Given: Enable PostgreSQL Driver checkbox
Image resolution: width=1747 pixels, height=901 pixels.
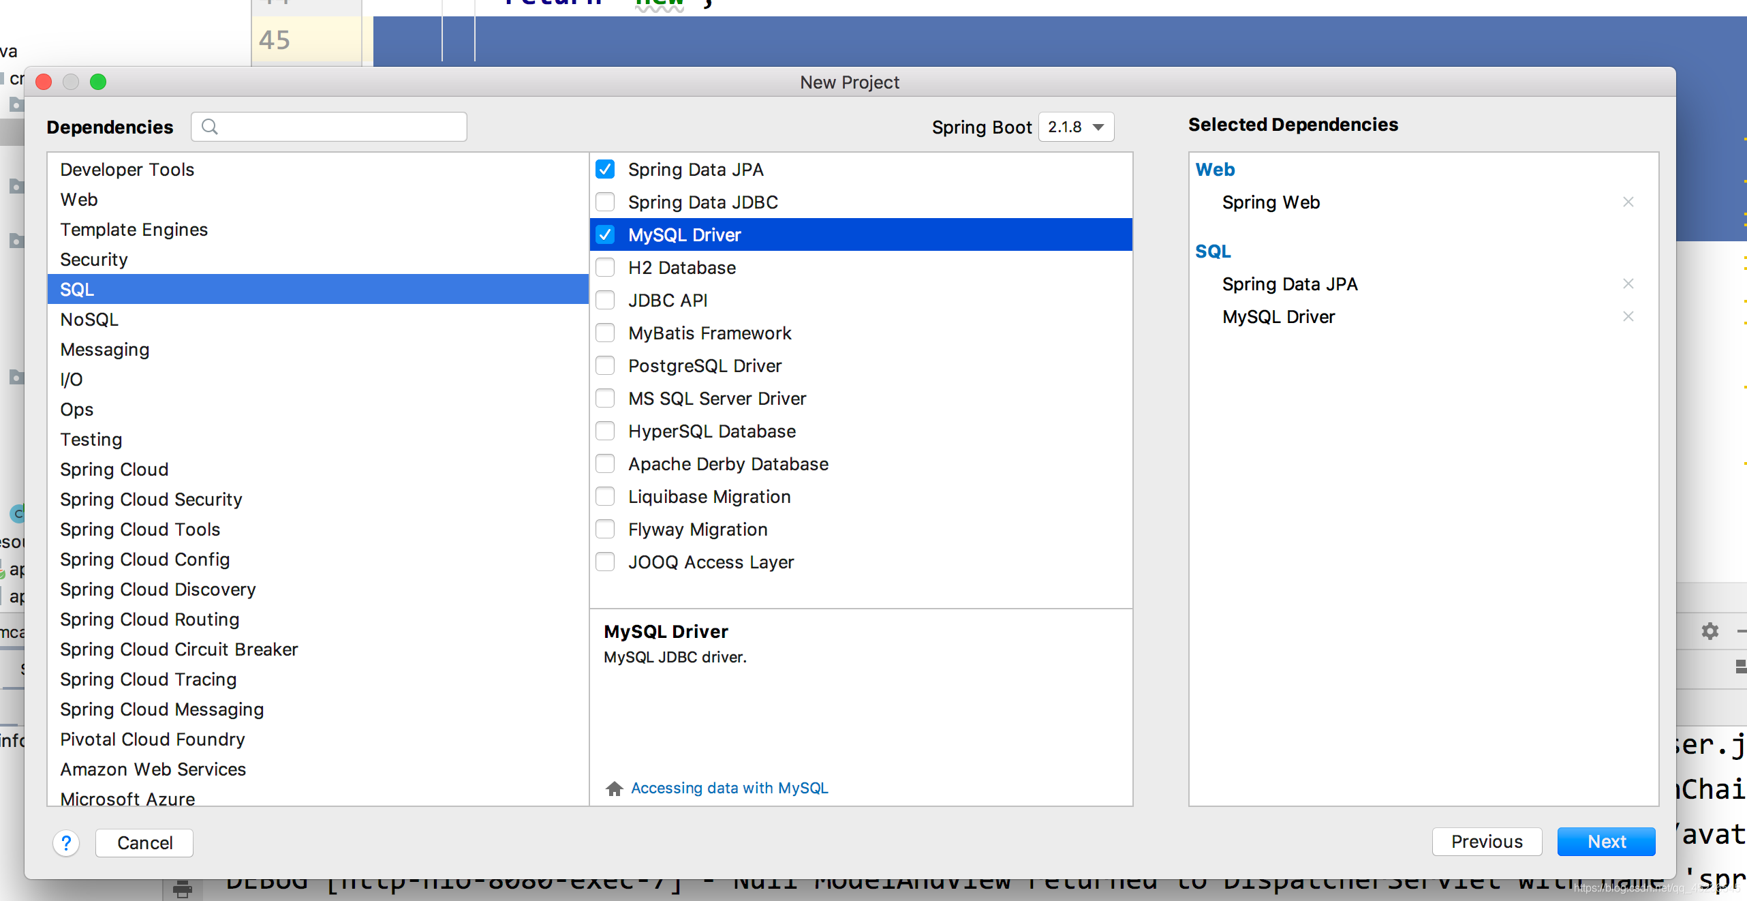Looking at the screenshot, I should pyautogui.click(x=605, y=365).
